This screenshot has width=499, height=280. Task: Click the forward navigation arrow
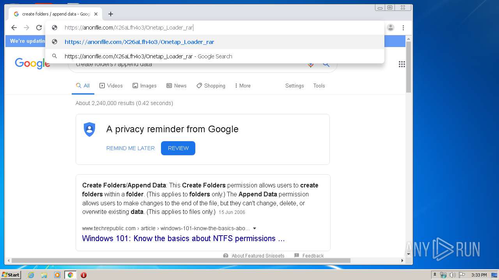coord(27,28)
